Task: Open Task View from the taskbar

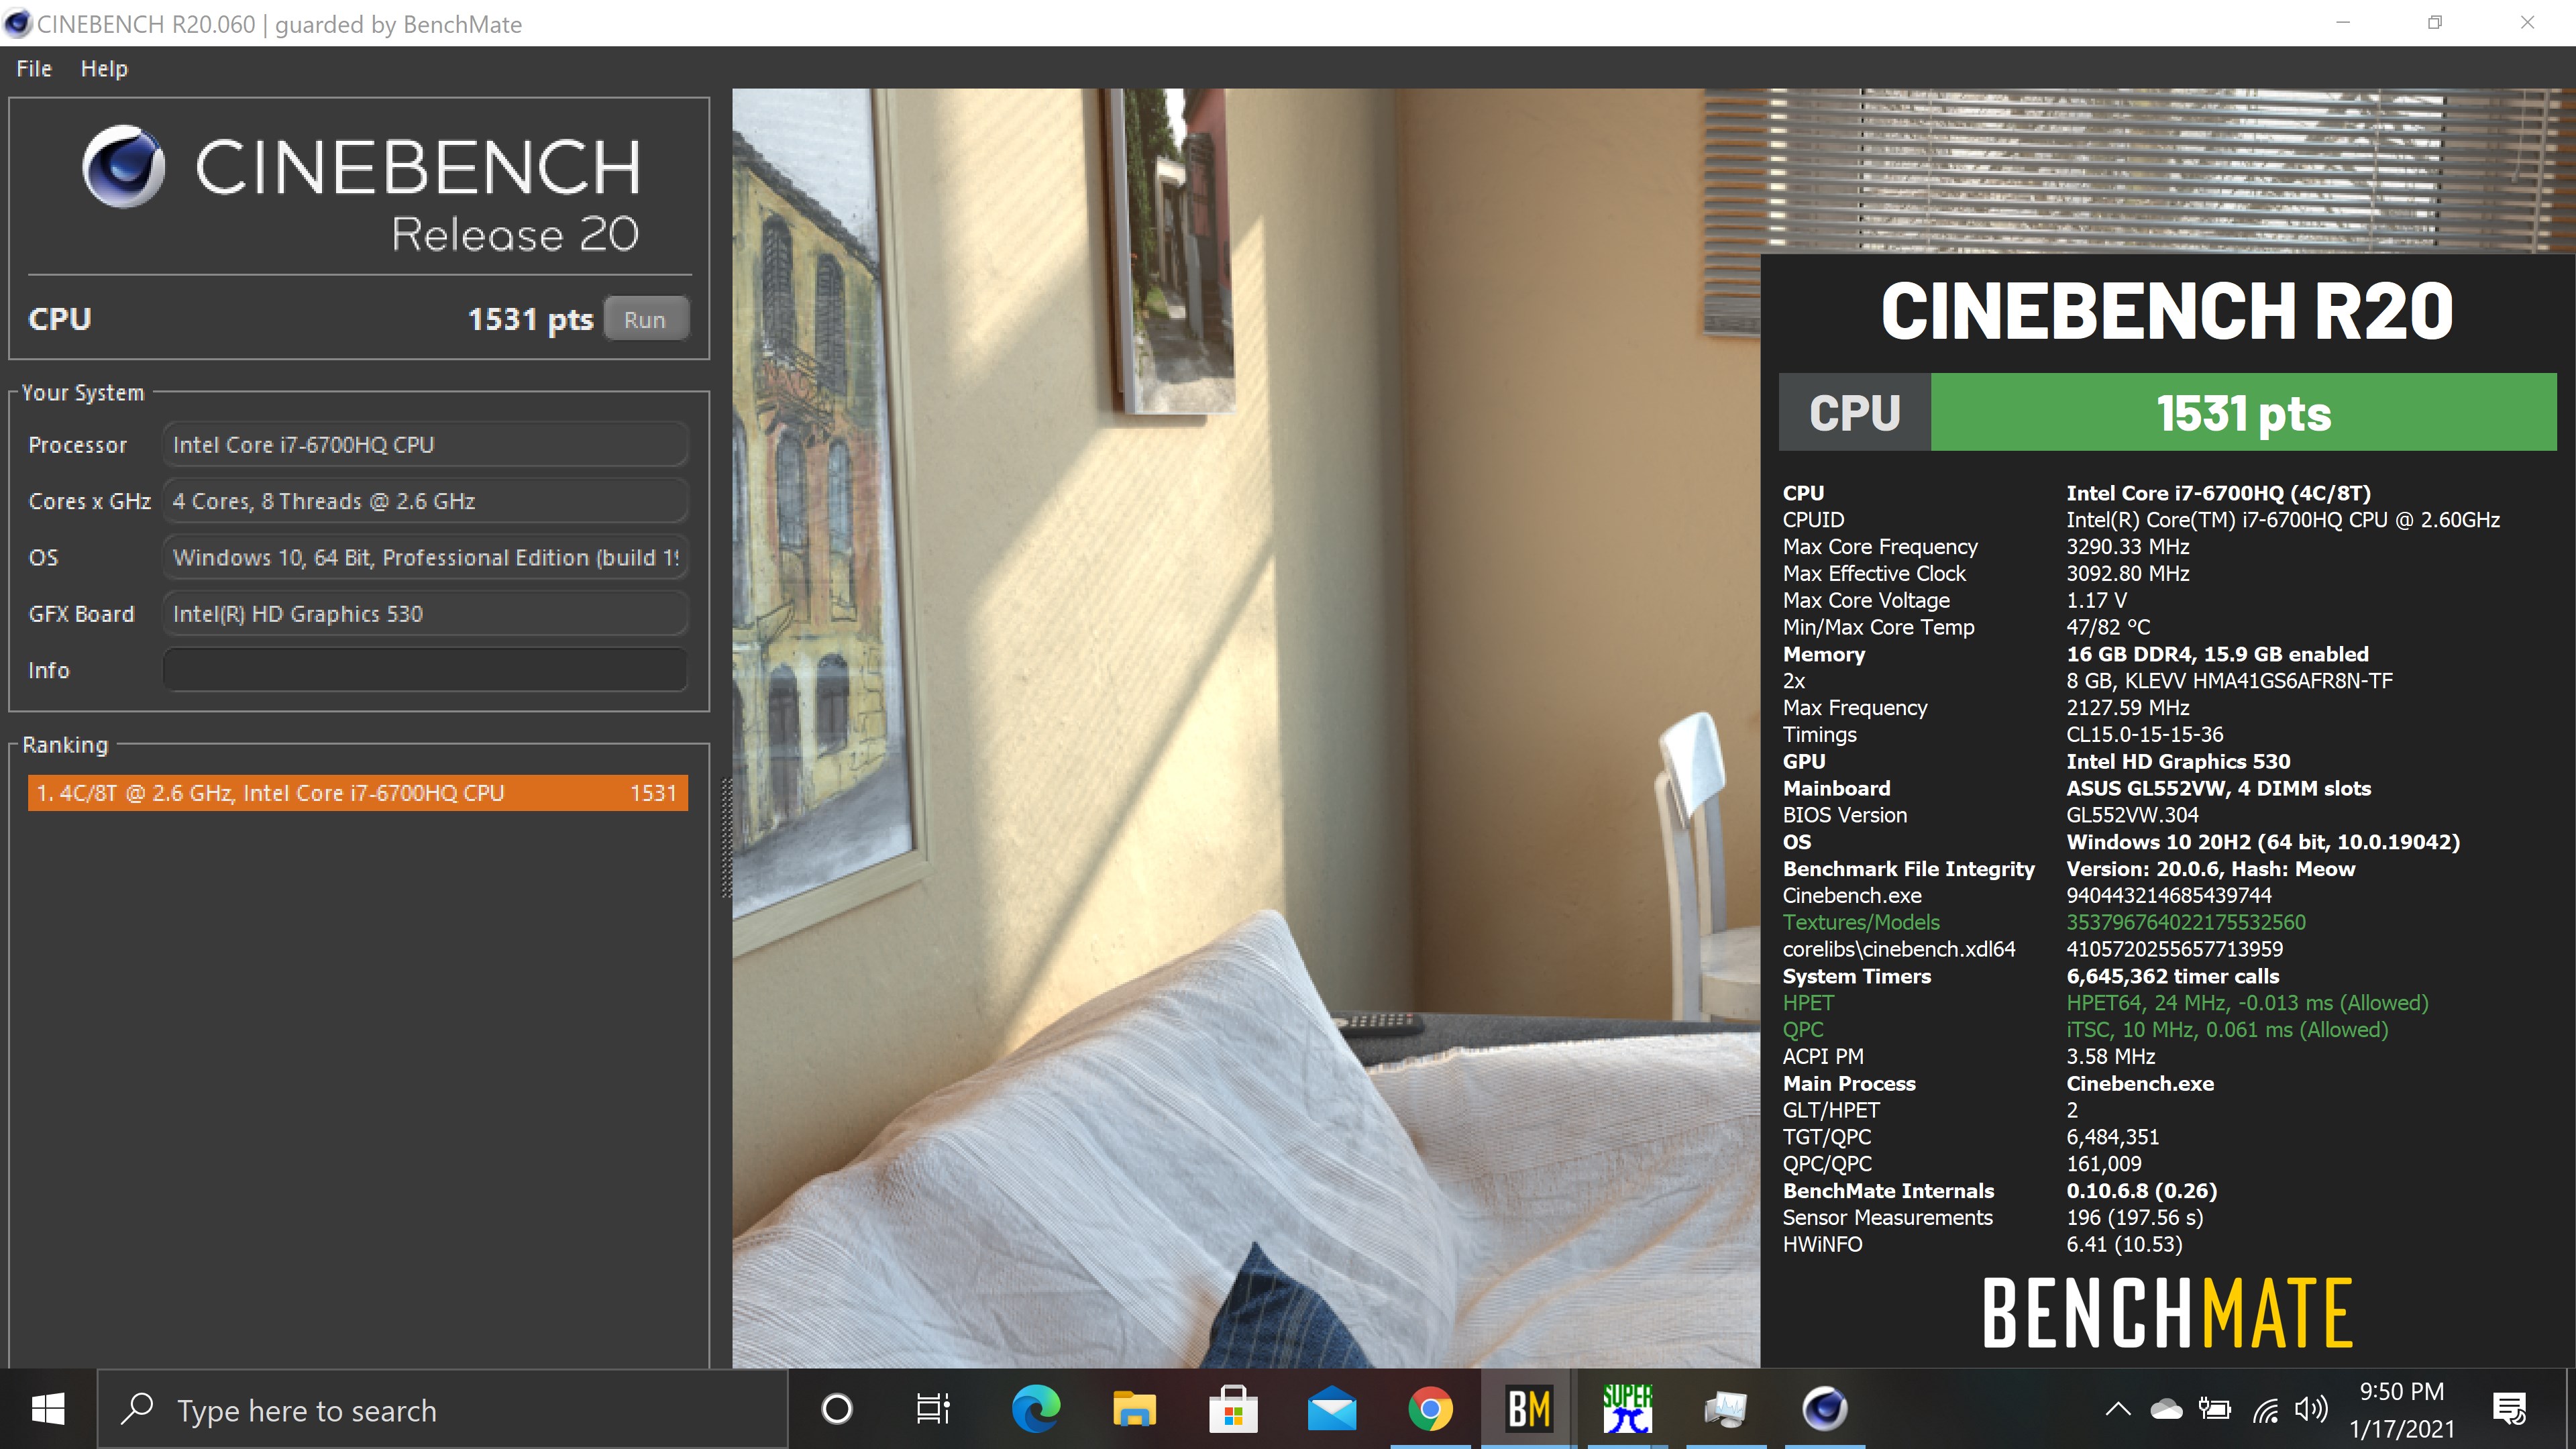Action: point(933,1409)
